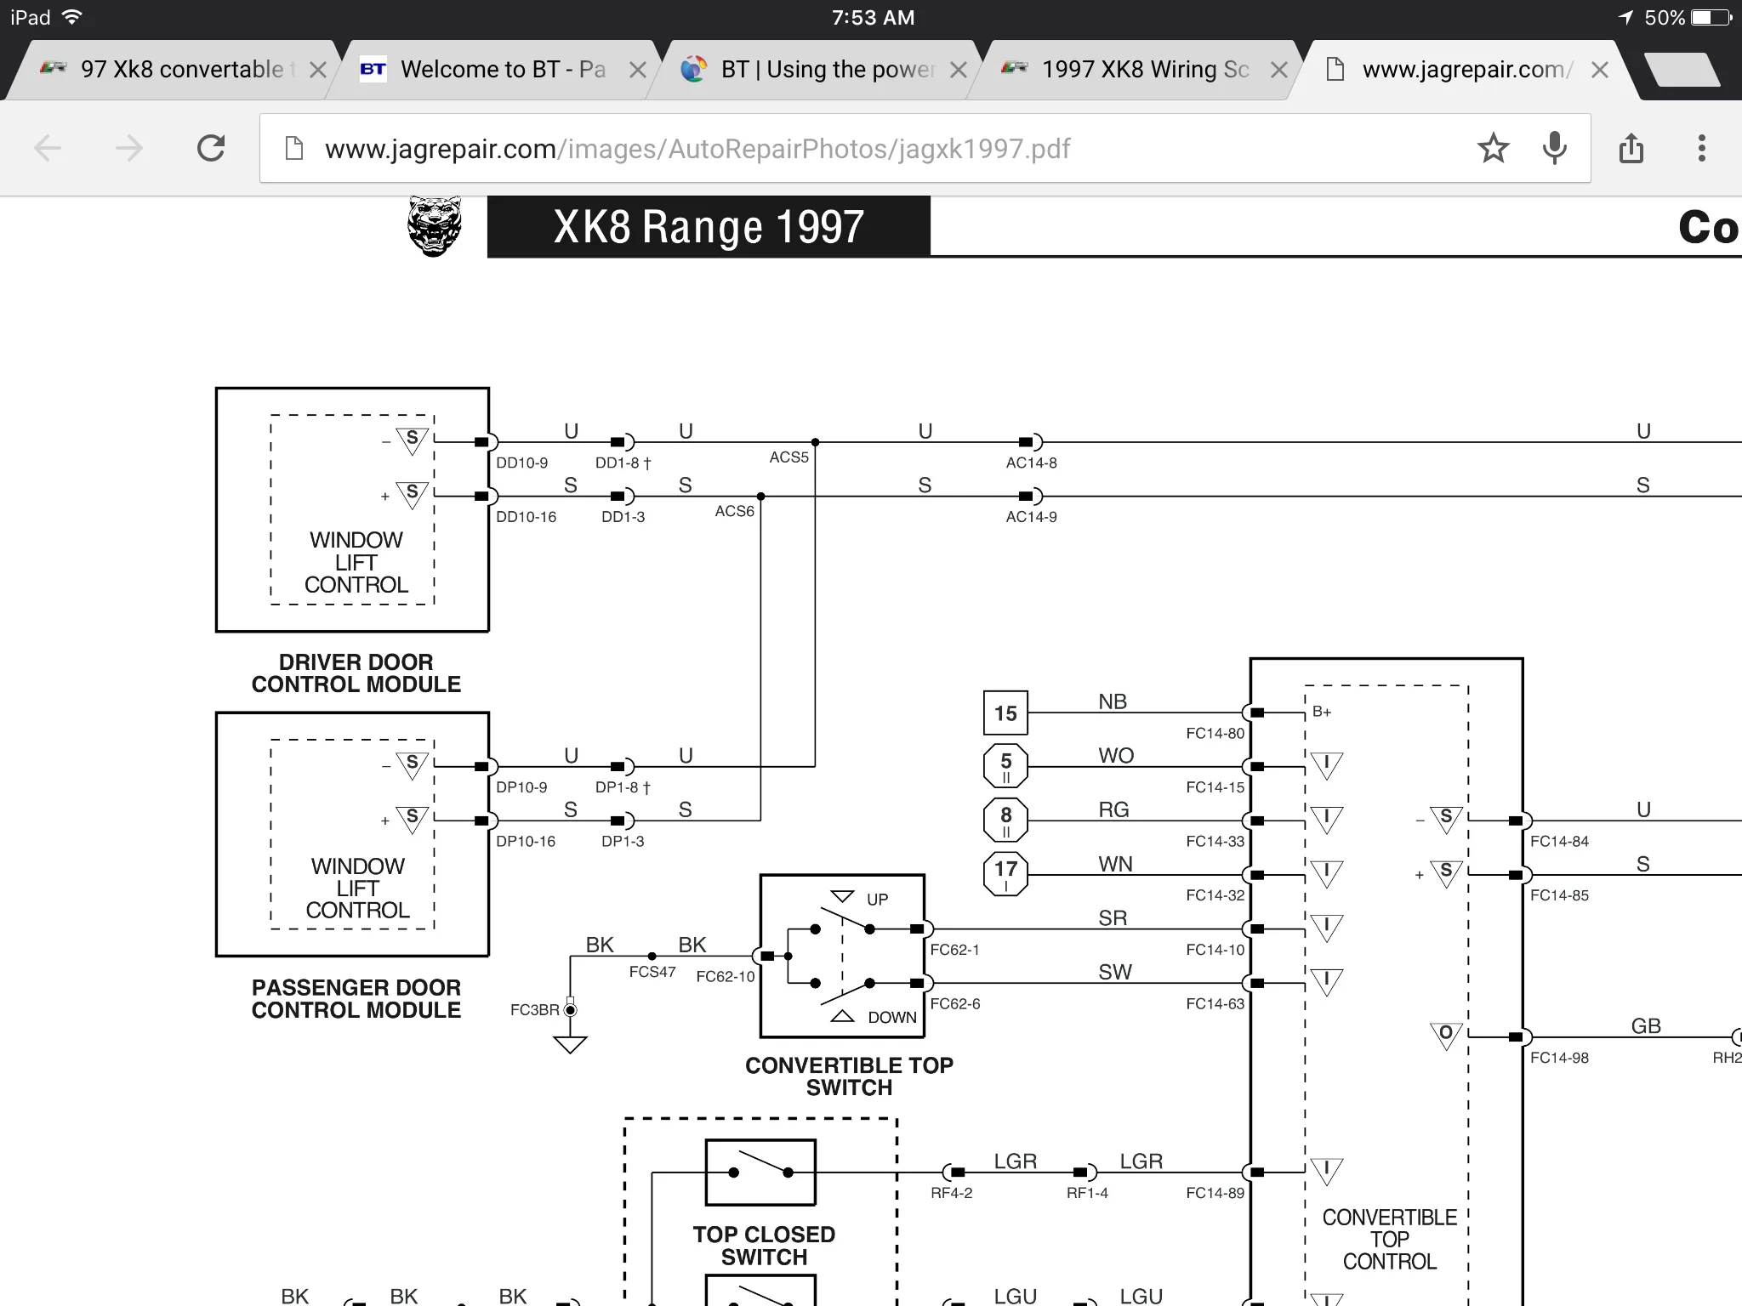Switch to the 'BT | Using the power' tab
This screenshot has width=1742, height=1306.
(x=812, y=70)
